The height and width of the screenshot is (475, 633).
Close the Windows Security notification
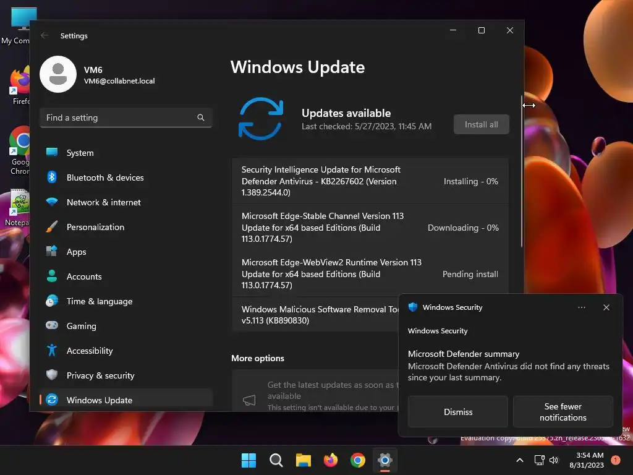click(606, 307)
